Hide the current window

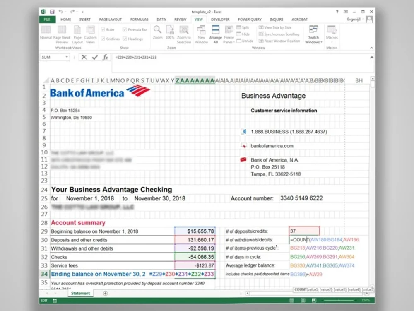[x=243, y=34]
